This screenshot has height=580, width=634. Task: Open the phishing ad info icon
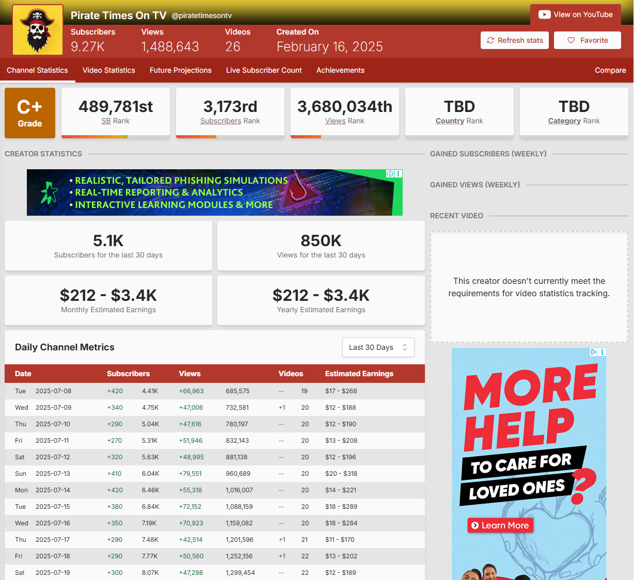point(390,174)
